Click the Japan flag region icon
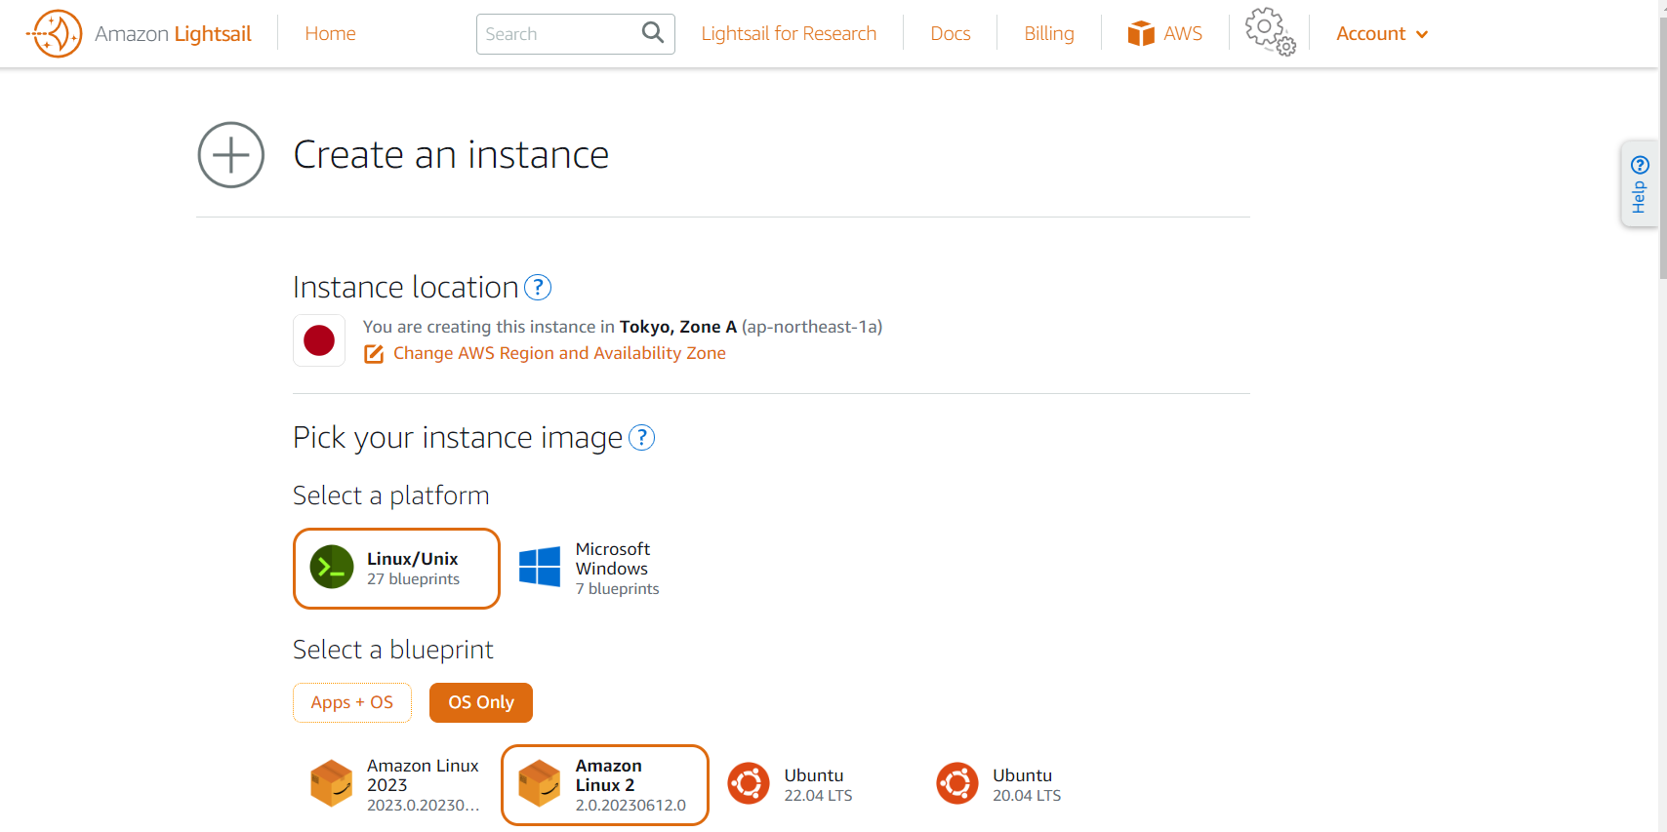The image size is (1667, 832). tap(319, 340)
